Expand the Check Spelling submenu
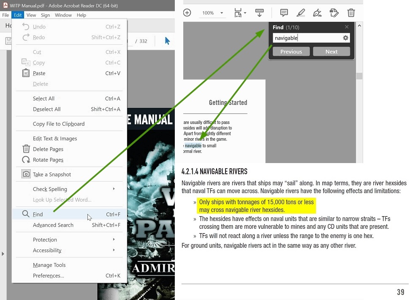Viewport: 410px width, 300px height. (70, 189)
